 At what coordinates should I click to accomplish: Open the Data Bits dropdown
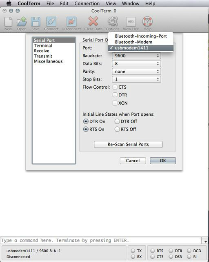pyautogui.click(x=136, y=63)
